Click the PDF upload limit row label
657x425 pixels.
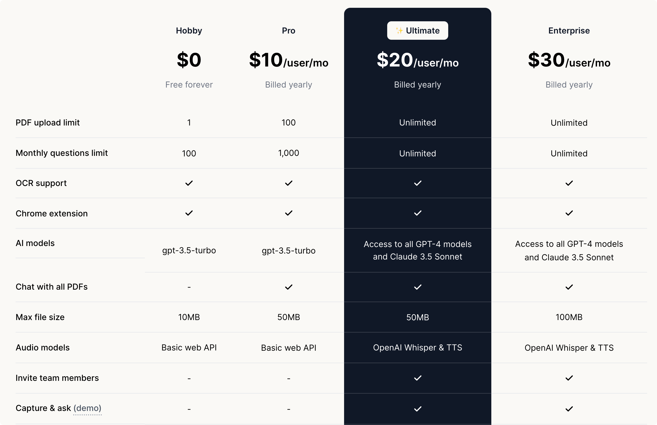click(x=48, y=123)
